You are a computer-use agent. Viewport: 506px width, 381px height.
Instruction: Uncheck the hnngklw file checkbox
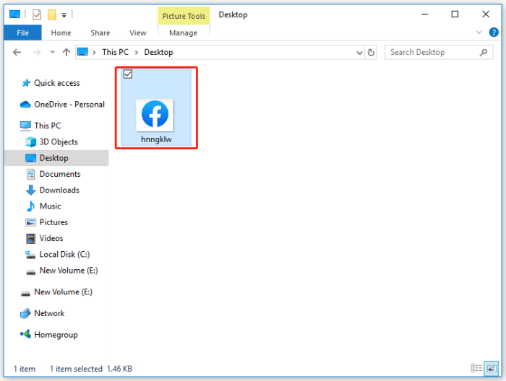[128, 74]
